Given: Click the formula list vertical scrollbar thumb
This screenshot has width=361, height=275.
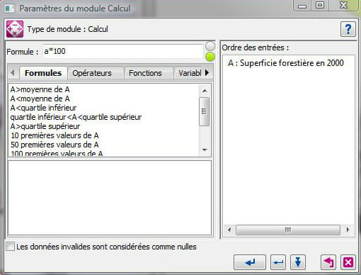Looking at the screenshot, I should [x=205, y=111].
